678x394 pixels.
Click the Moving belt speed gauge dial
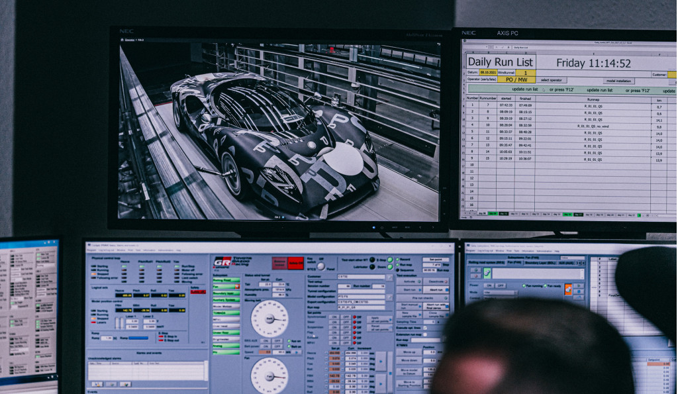coord(270,319)
